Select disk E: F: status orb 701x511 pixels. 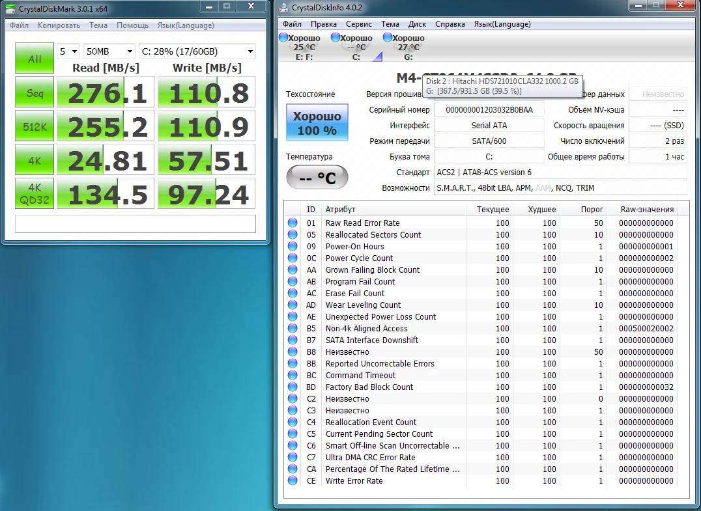coord(284,38)
